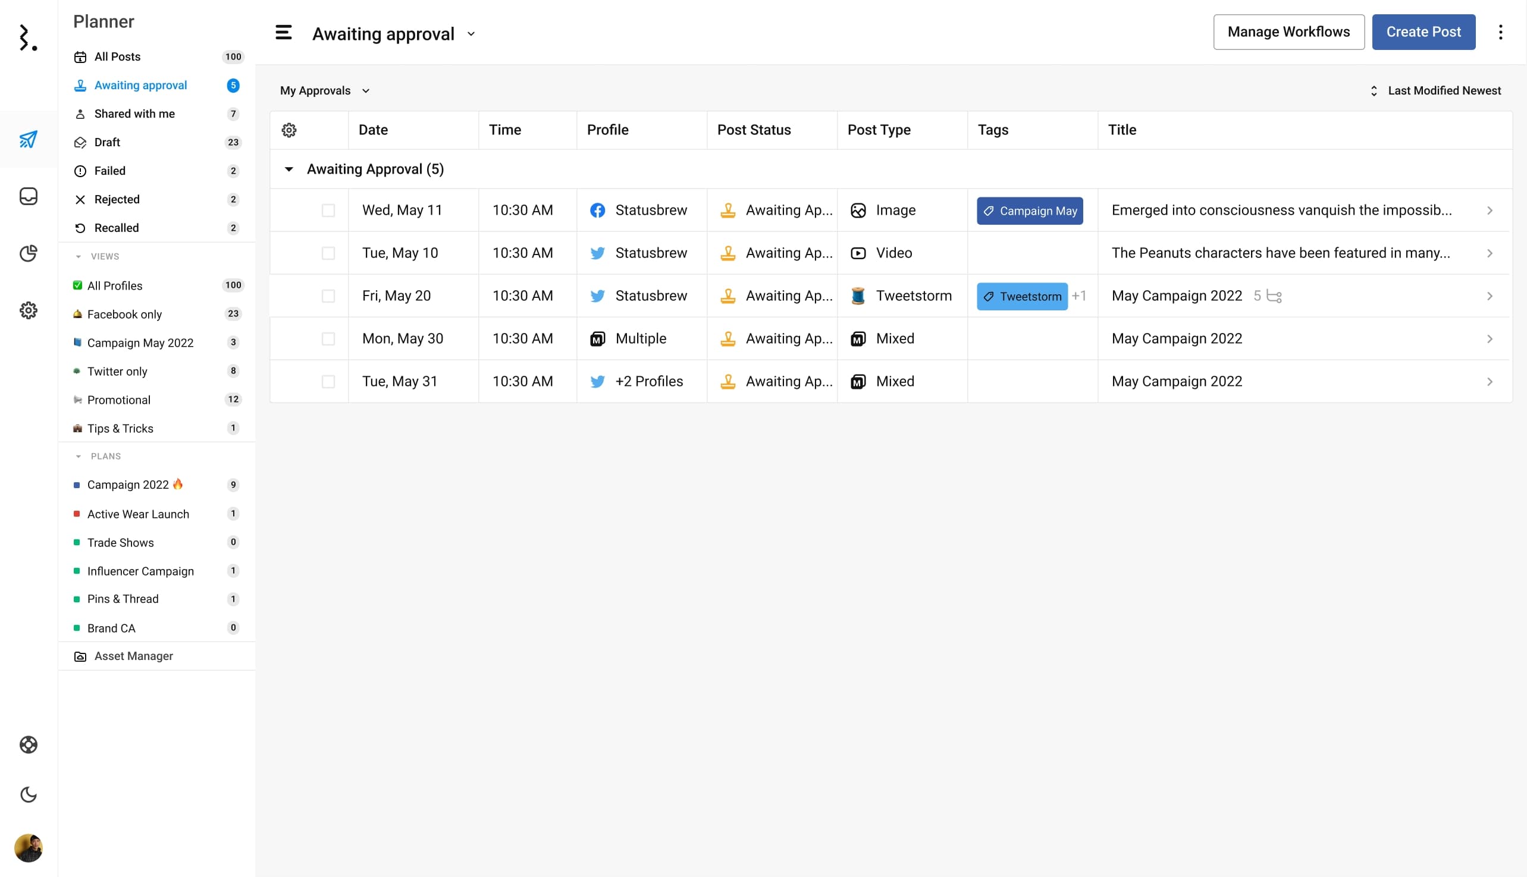Open the three-dot more options menu
This screenshot has width=1527, height=877.
1500,32
